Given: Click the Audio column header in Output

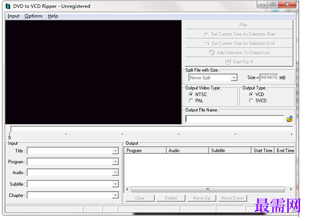Looking at the screenshot, I should point(187,150).
